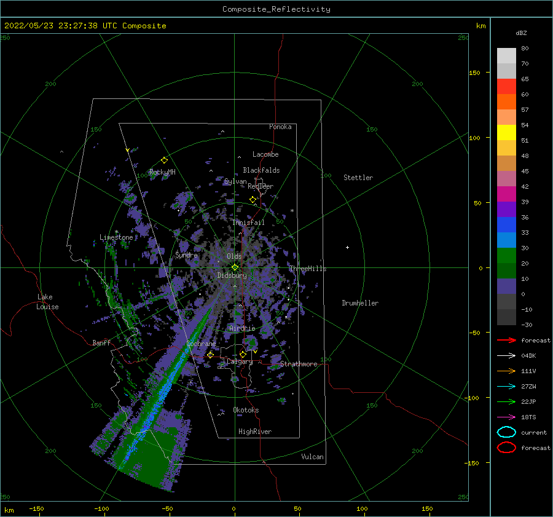Select the yellow swatch between 54 and 51 dBZ
The height and width of the screenshot is (517, 553).
[x=506, y=133]
